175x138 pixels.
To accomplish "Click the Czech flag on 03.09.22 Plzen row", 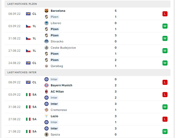I will click(x=28, y=26).
